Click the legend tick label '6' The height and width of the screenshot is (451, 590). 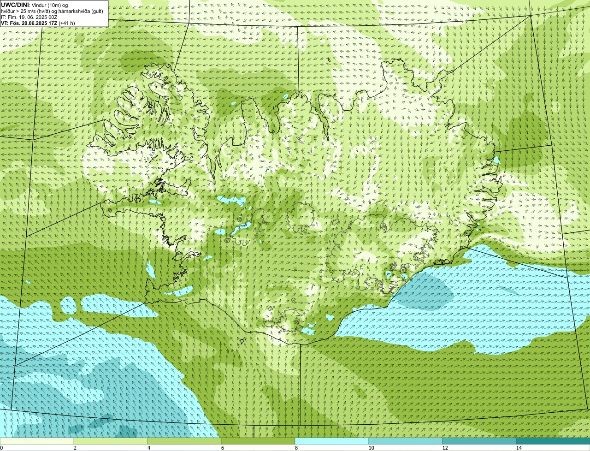tap(222, 448)
